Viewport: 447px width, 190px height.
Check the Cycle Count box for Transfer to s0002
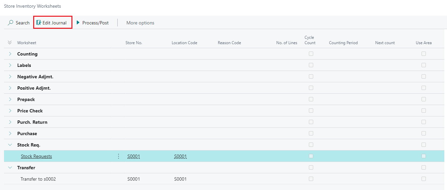[311, 179]
